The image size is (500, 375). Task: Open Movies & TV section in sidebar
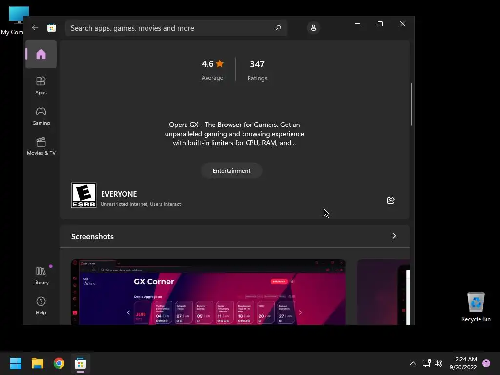point(41,146)
